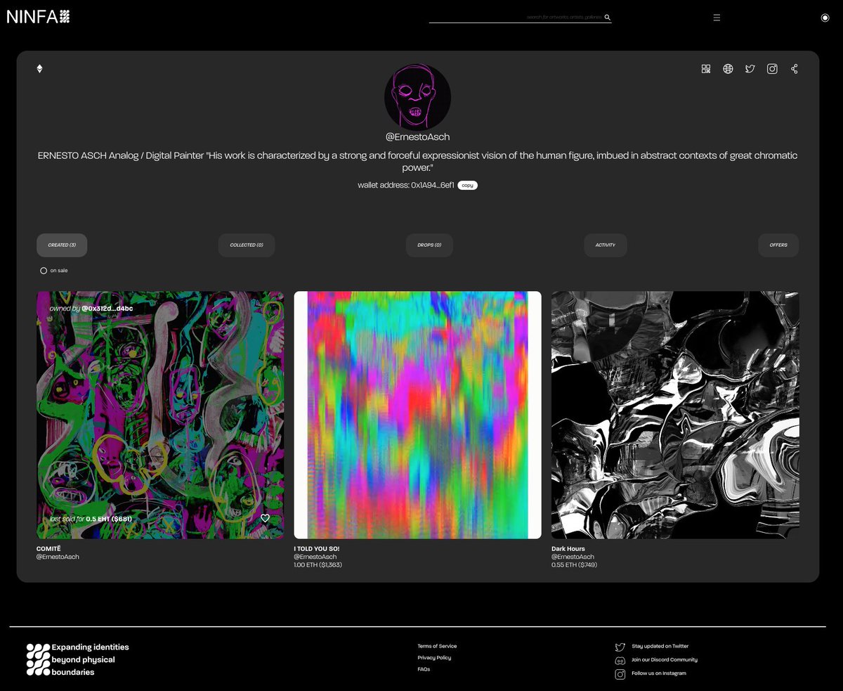This screenshot has height=691, width=843.
Task: Click the 0.55 ETH ($749) price
Action: click(574, 564)
